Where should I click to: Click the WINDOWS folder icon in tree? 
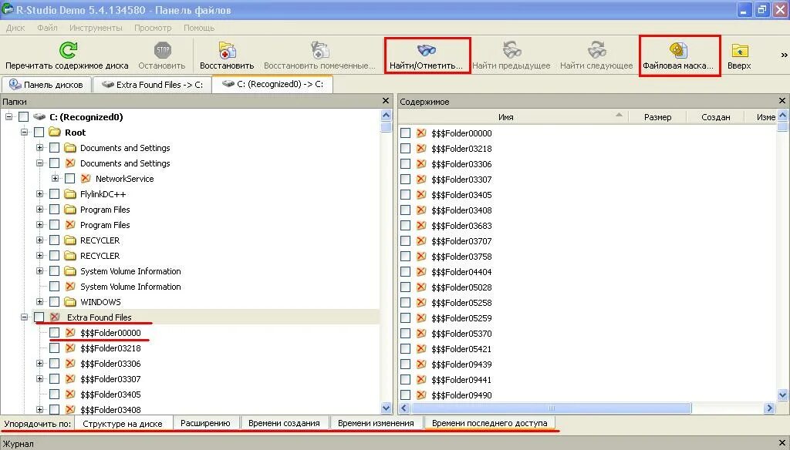(70, 302)
